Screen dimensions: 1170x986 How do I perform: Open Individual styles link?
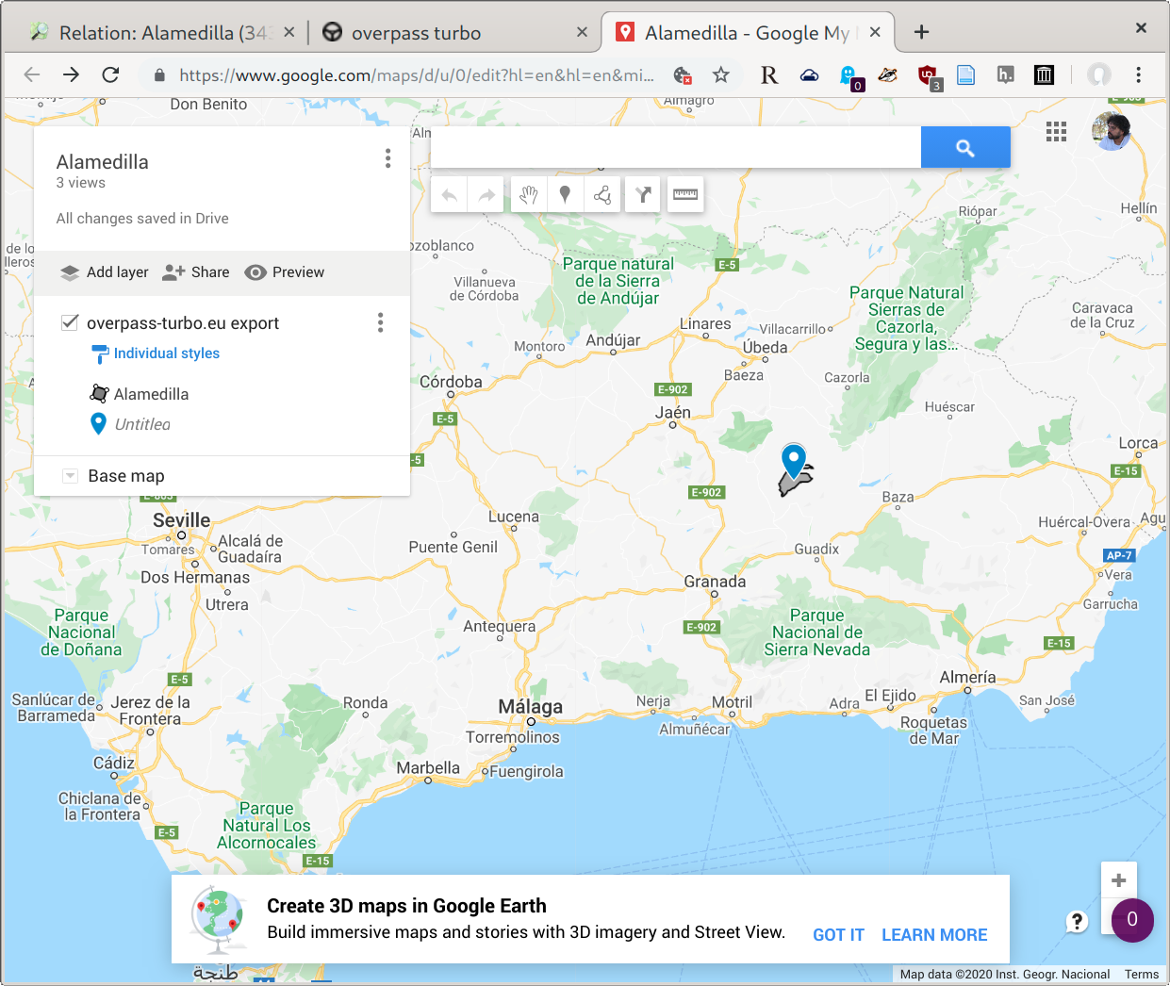[167, 353]
